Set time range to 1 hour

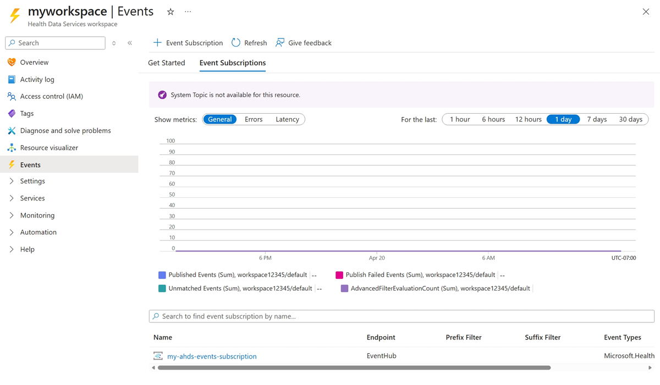(x=460, y=119)
